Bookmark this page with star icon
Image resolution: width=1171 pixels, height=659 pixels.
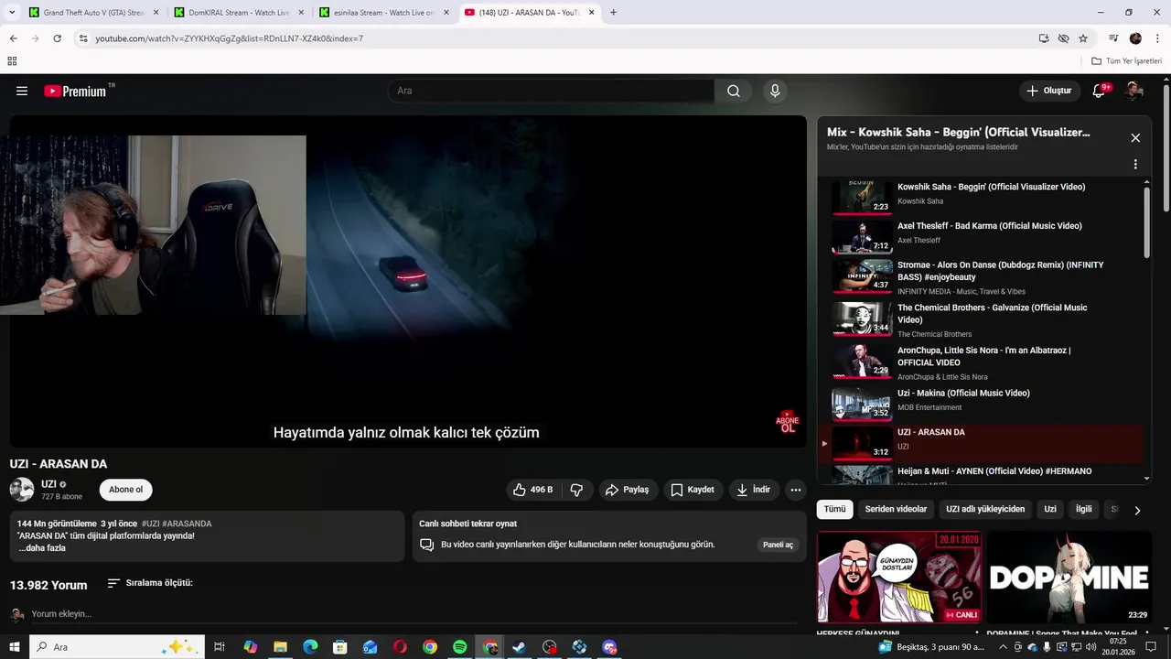point(1083,38)
